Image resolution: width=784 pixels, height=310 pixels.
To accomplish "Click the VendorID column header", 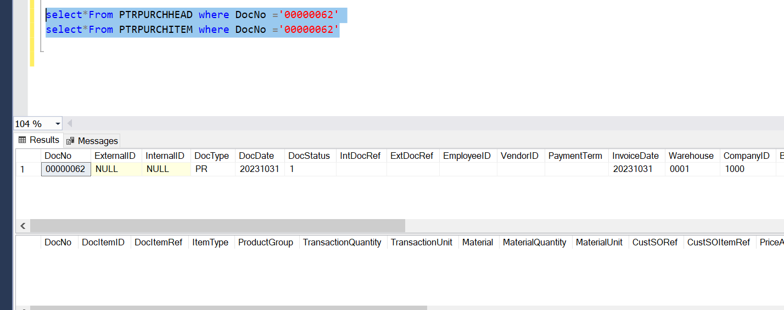I will coord(519,156).
